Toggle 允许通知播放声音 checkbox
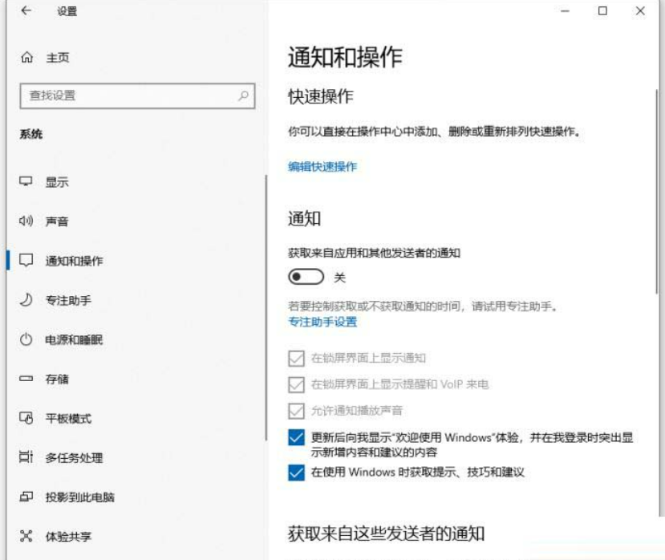This screenshot has height=560, width=665. [296, 411]
